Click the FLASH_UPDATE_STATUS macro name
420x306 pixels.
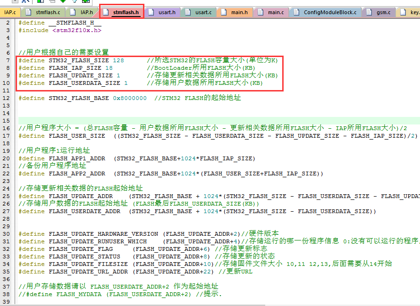point(84,256)
